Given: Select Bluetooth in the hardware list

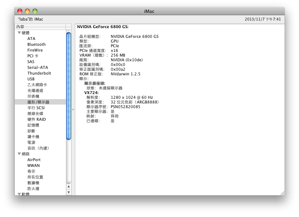Looking at the screenshot, I should tap(36, 44).
